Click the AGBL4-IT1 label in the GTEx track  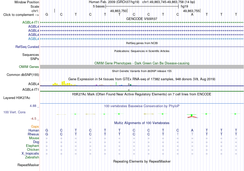pos(31,90)
